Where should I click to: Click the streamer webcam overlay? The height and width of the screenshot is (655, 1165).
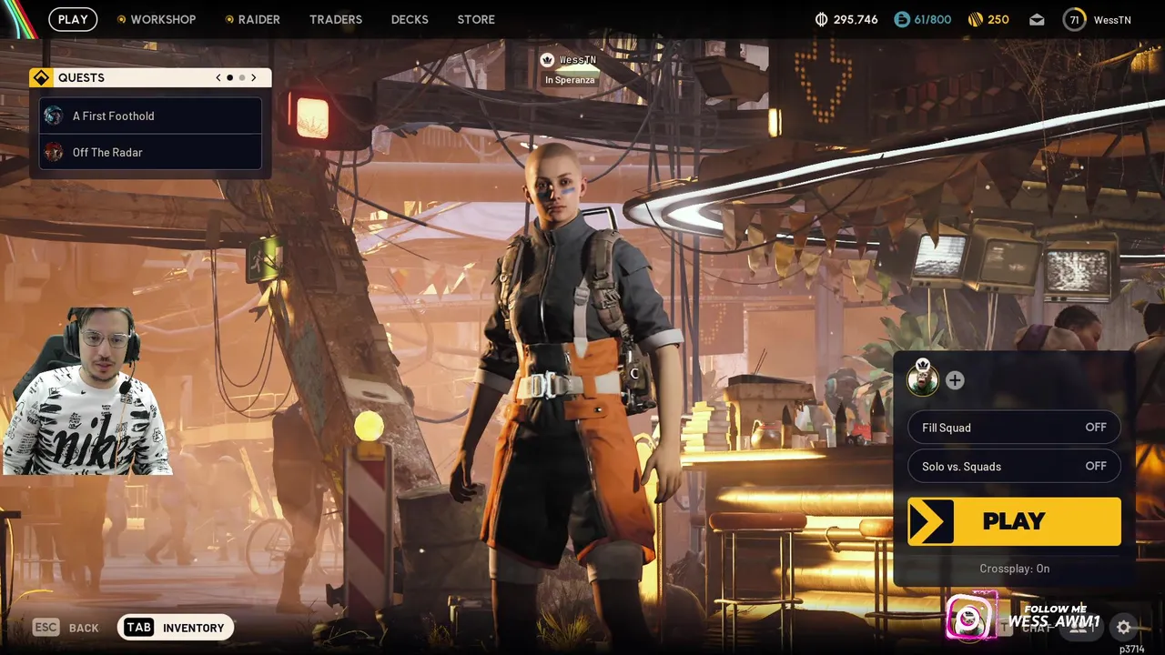click(86, 389)
